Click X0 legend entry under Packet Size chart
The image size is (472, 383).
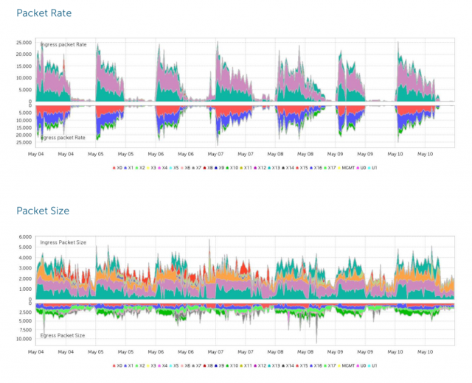[x=117, y=365]
